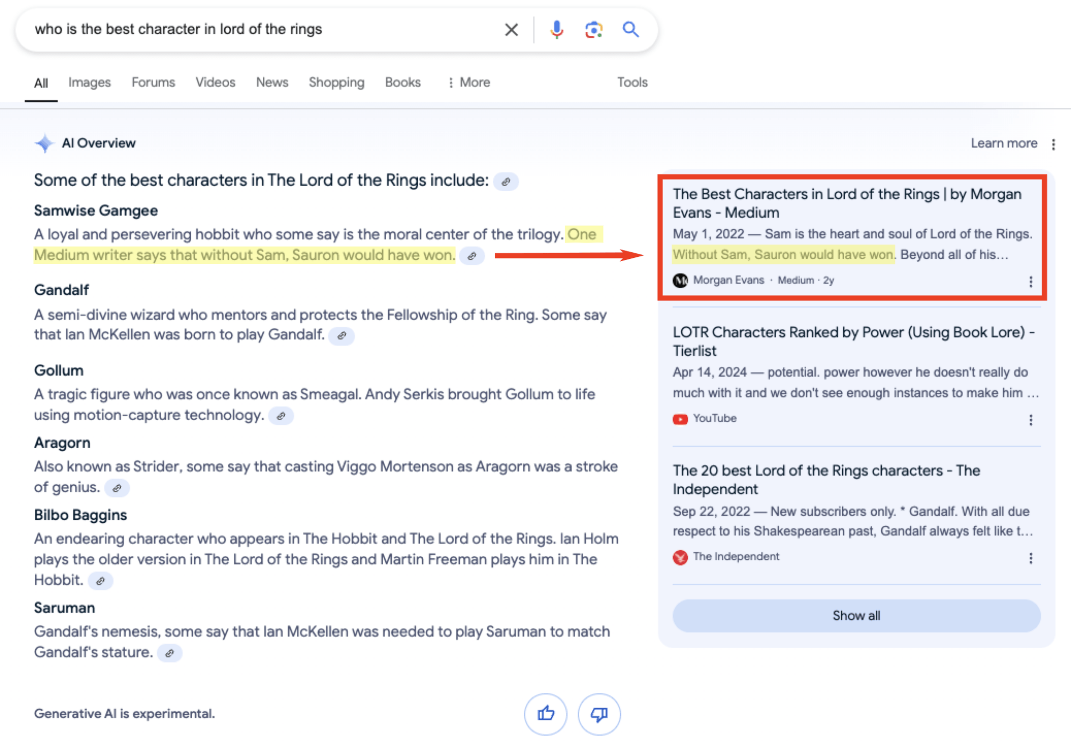Switch to the Videos tab
The image size is (1071, 748).
[x=215, y=83]
